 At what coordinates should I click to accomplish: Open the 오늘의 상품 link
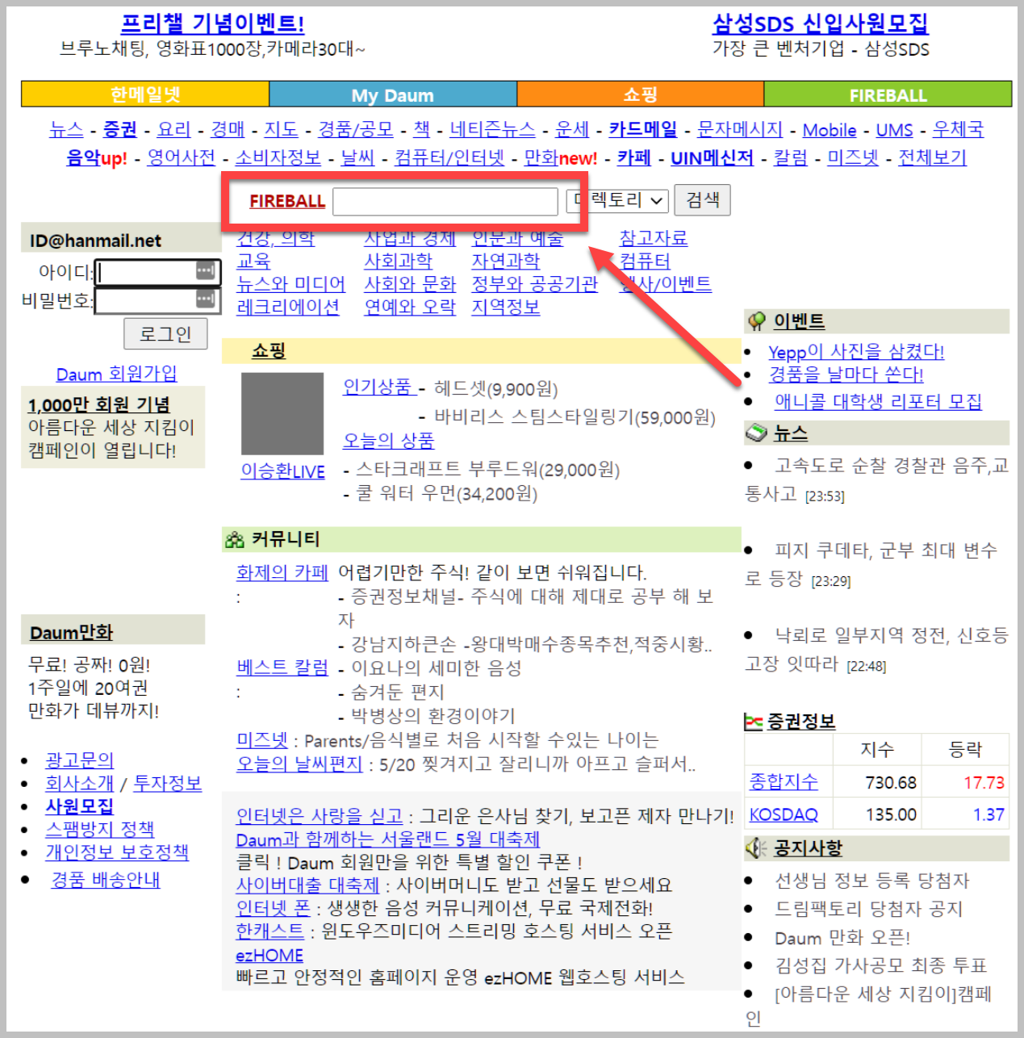(389, 441)
